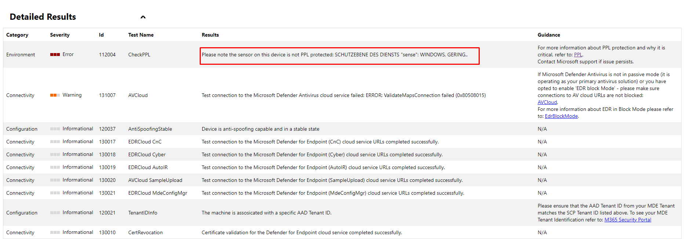Click the ValidateMapsConnection failed result text
686x239 pixels.
coord(344,95)
